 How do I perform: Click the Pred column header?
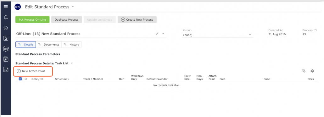pyautogui.click(x=222, y=79)
